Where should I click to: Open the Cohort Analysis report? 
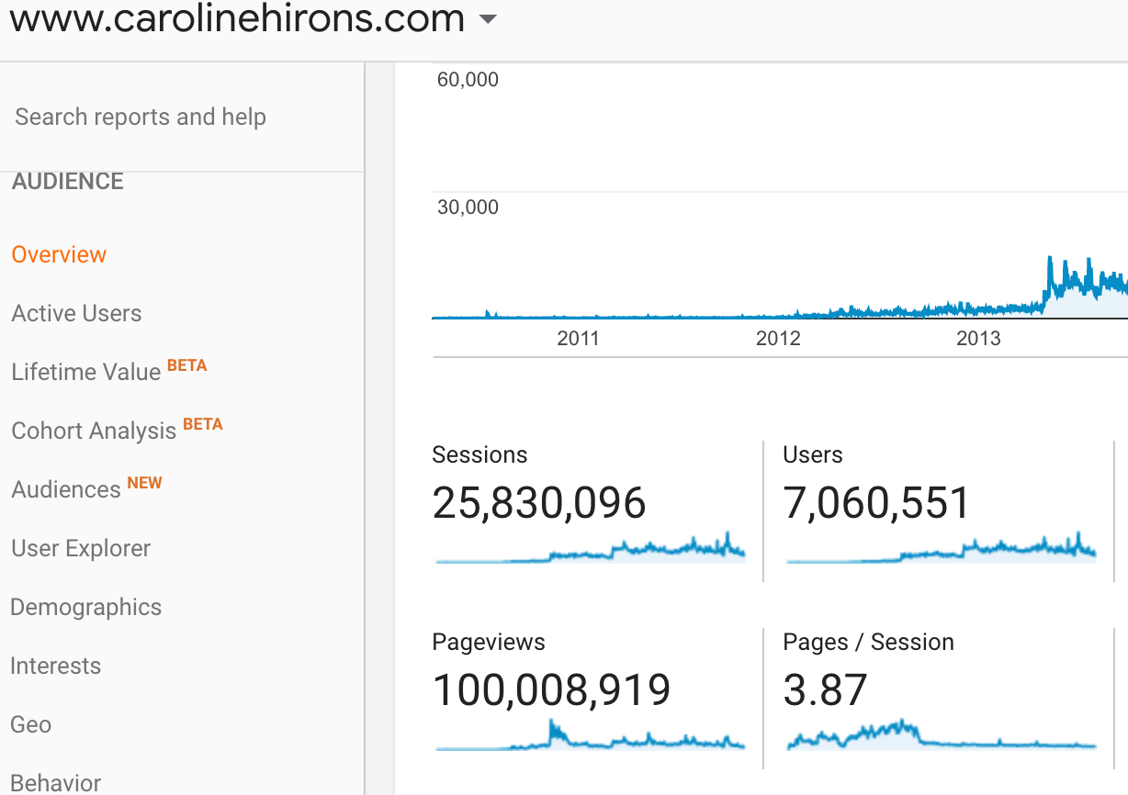[x=94, y=431]
